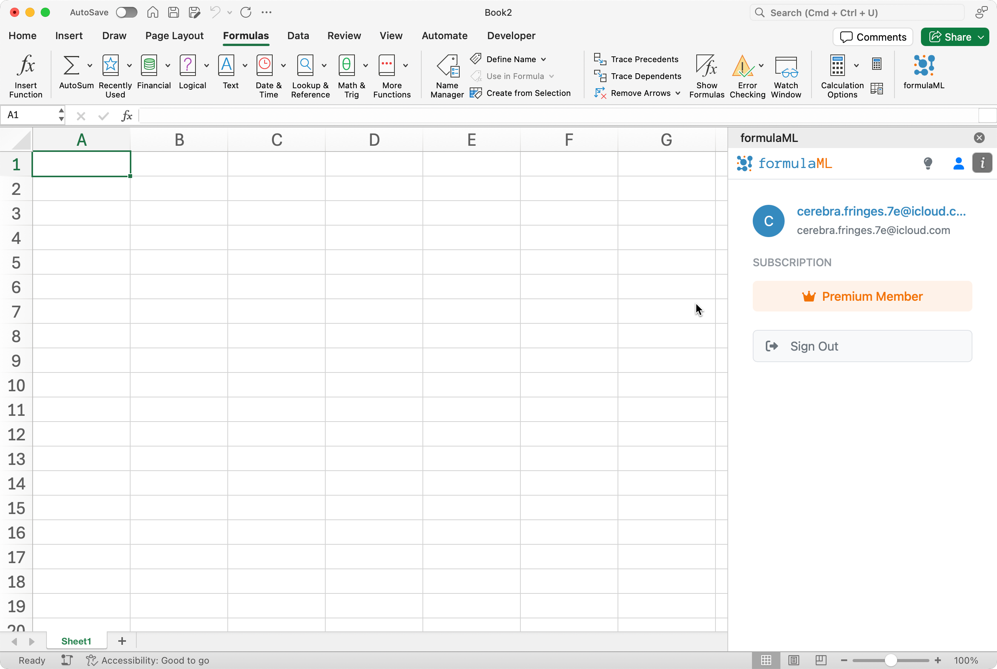
Task: Click the Premium Member badge
Action: [x=862, y=296]
